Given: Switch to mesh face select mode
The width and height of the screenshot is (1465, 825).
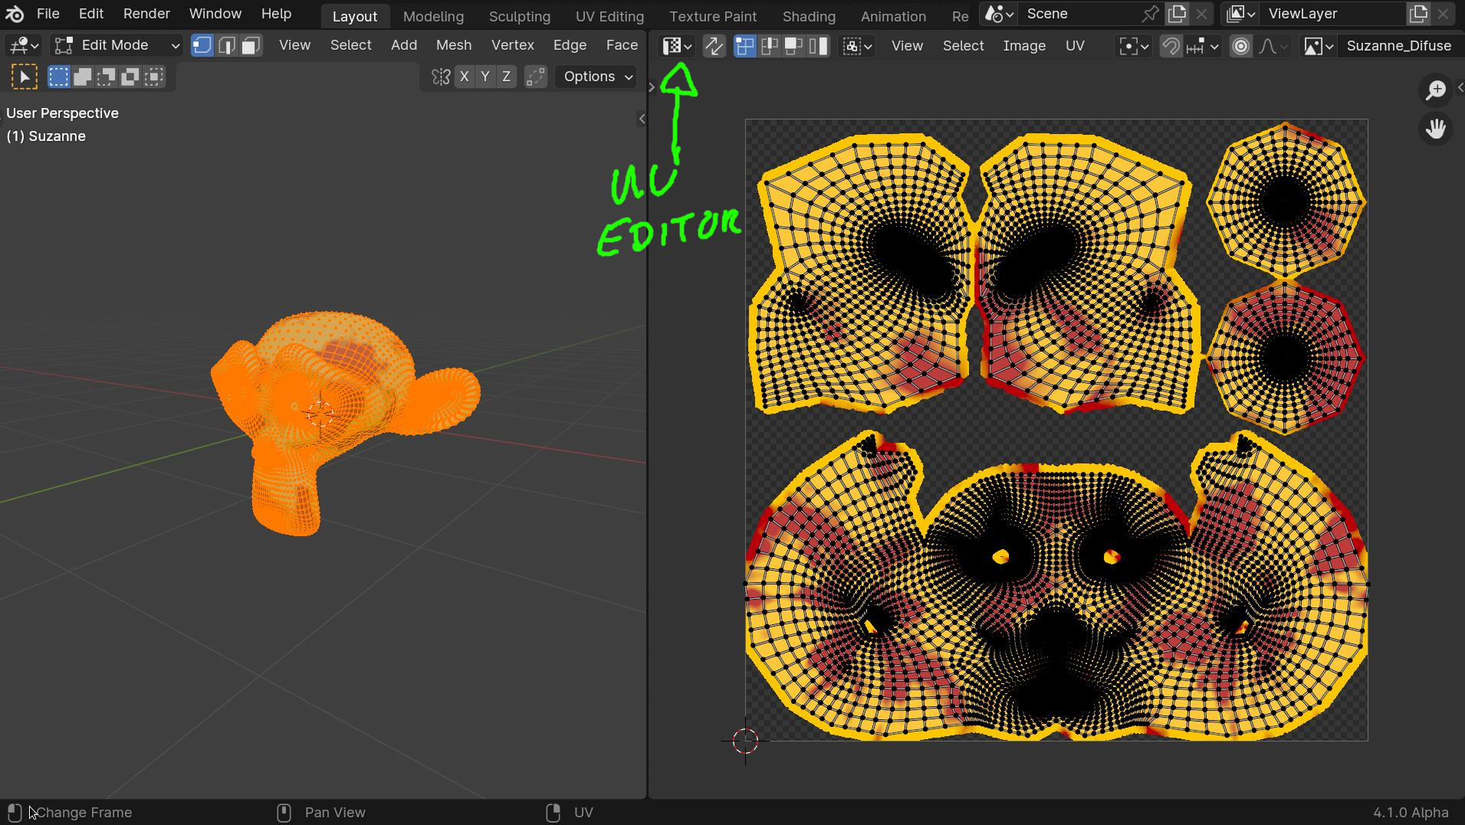Looking at the screenshot, I should pos(251,45).
